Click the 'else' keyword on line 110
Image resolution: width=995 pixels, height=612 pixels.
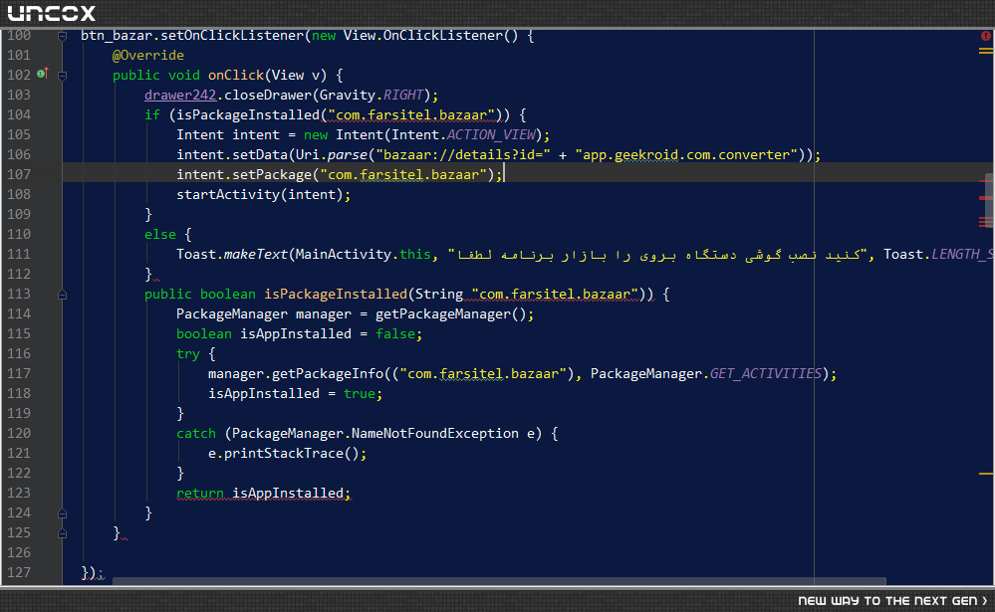click(160, 234)
